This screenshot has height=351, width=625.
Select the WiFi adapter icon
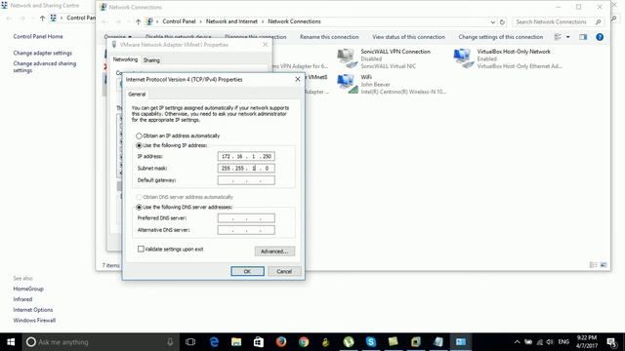pos(347,84)
